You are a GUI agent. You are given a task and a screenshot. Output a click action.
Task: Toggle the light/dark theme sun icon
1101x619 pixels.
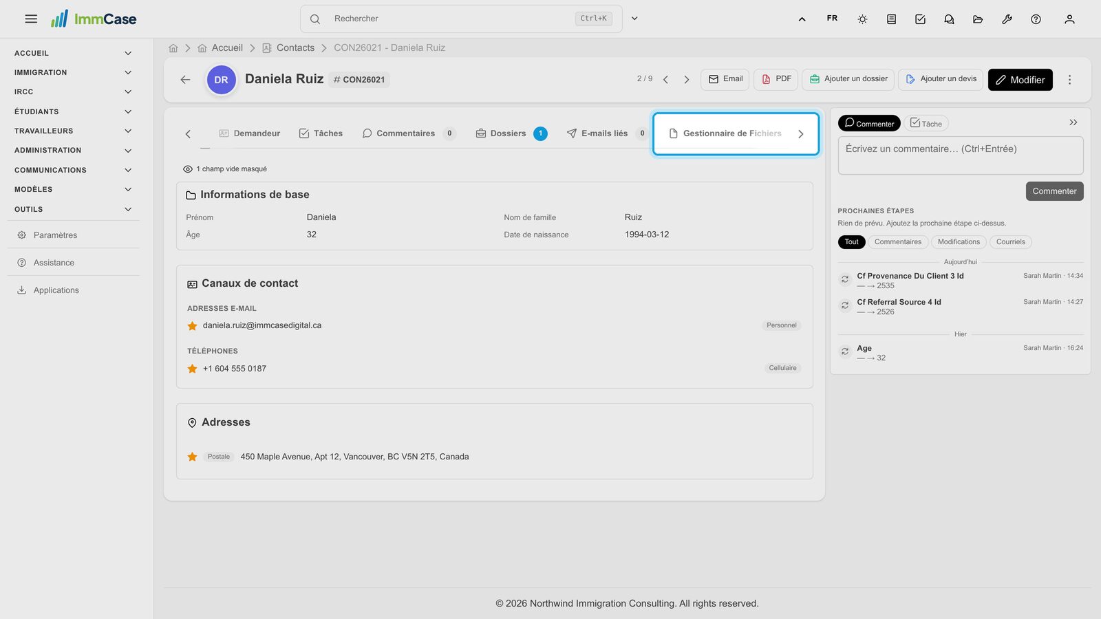point(862,19)
